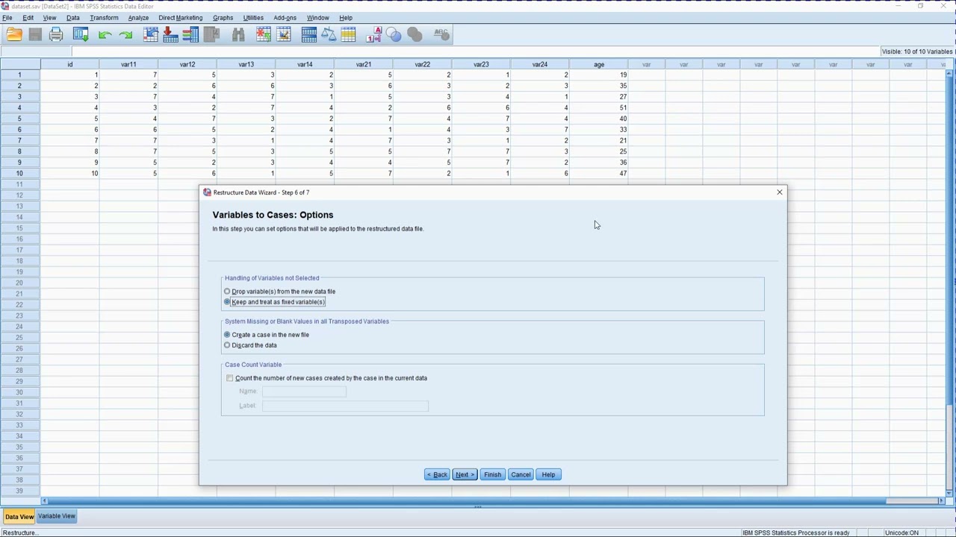This screenshot has height=537, width=956.
Task: Open the Edit menu
Action: coord(28,17)
